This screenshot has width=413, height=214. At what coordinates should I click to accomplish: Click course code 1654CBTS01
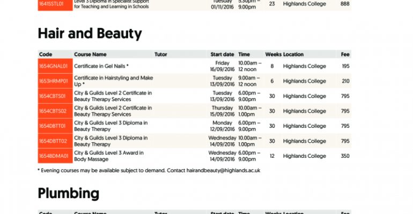53,96
